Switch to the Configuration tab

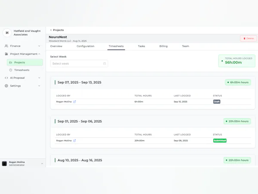click(86, 46)
